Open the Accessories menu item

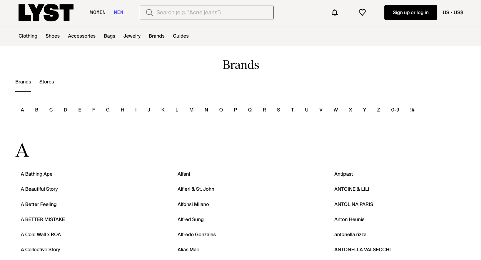point(82,36)
